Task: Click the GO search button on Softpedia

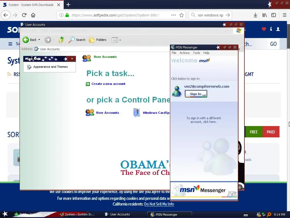Action: [273, 44]
